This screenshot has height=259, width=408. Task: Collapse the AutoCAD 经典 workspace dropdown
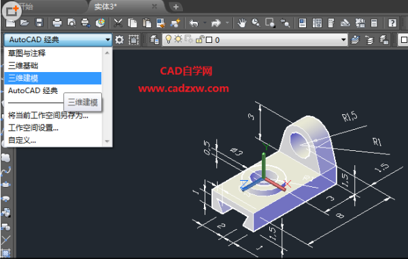coord(107,40)
